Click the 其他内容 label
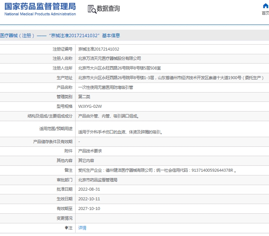Viewport: 269px width, 236px height. tap(65, 161)
